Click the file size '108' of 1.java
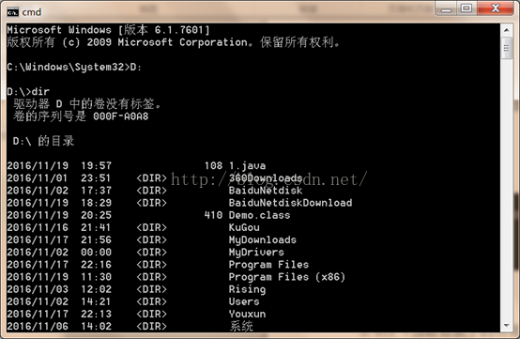The width and height of the screenshot is (520, 339). tap(213, 166)
